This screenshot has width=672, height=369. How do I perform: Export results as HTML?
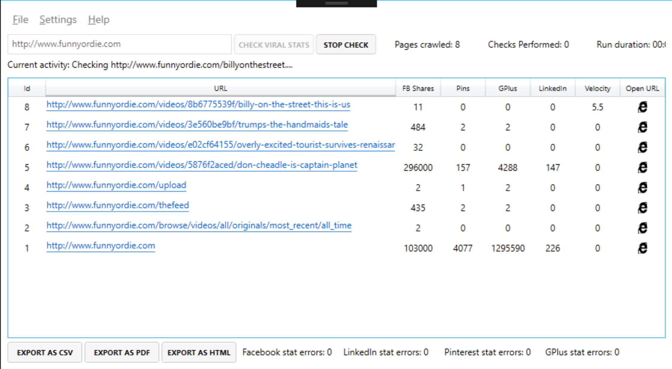(199, 353)
